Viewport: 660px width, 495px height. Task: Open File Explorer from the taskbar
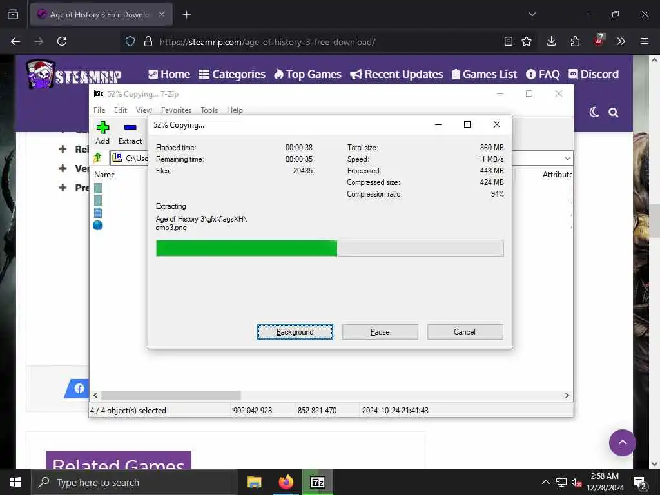(x=254, y=482)
